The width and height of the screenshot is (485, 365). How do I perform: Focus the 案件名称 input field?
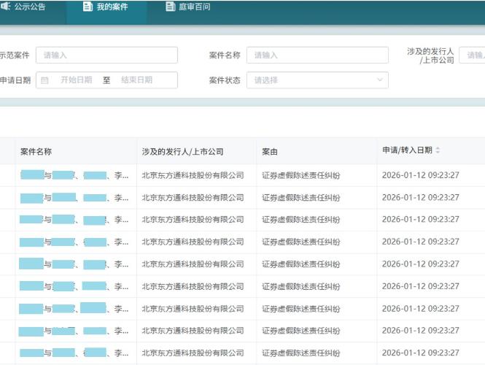317,55
